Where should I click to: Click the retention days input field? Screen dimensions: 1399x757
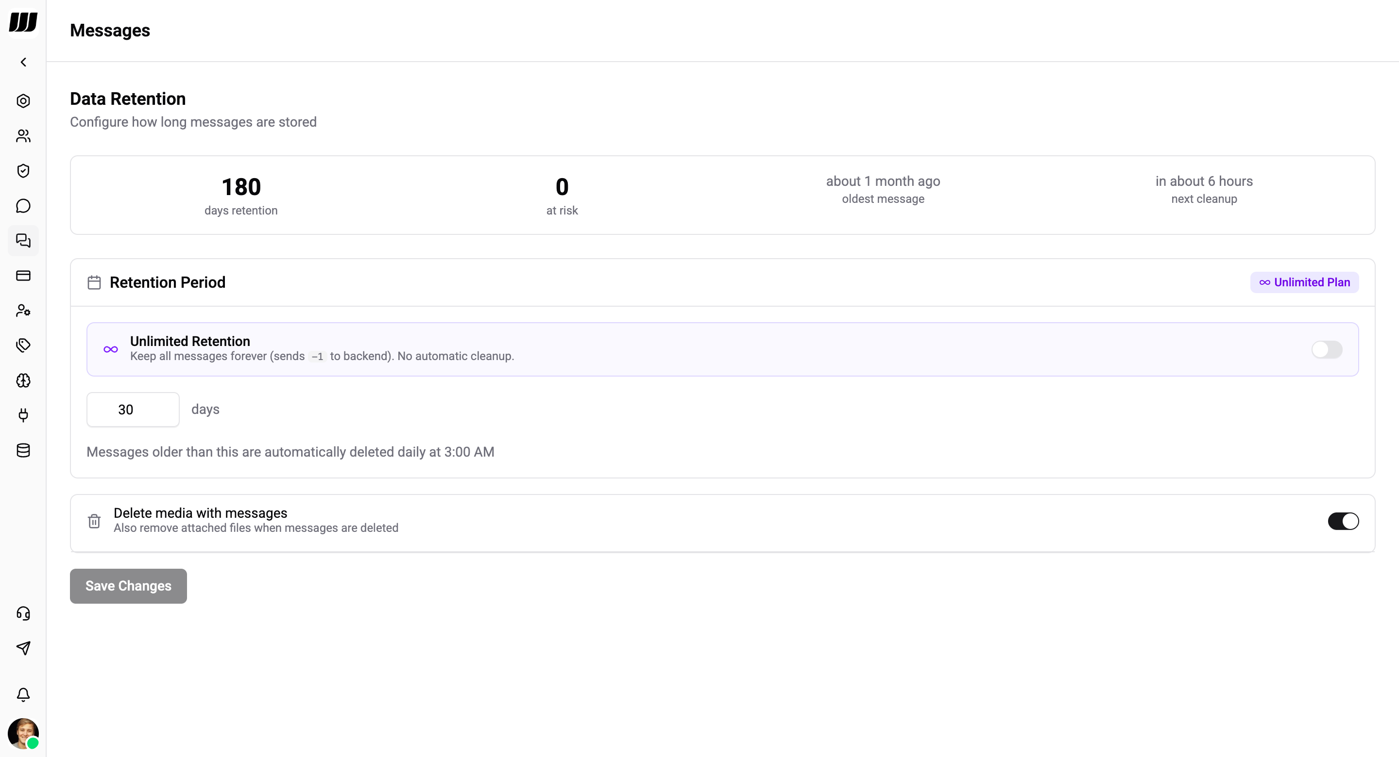133,409
